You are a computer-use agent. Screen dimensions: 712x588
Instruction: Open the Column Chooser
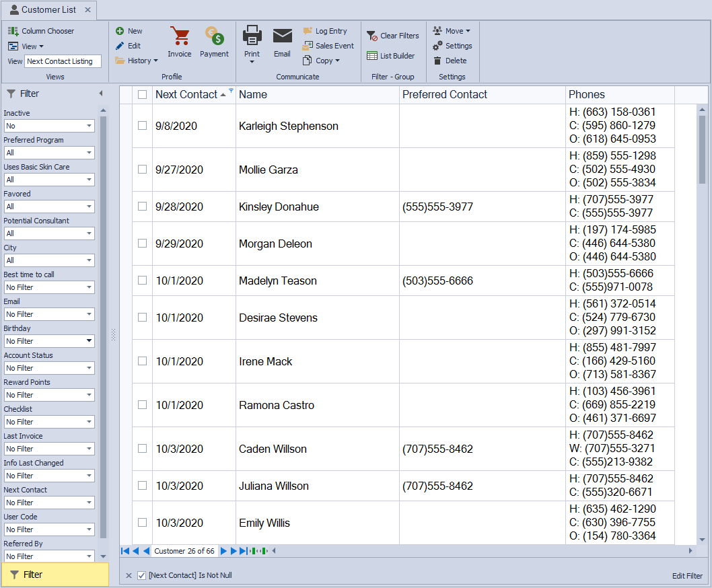pos(41,31)
